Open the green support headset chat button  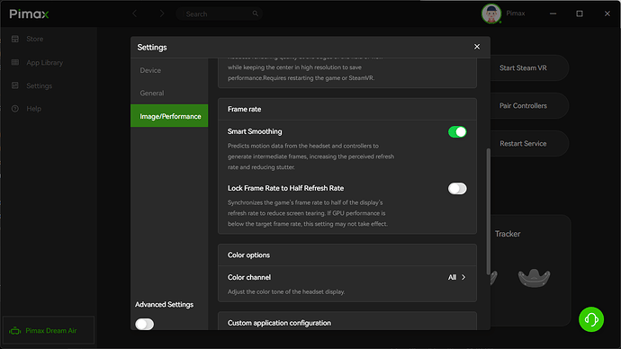point(591,319)
